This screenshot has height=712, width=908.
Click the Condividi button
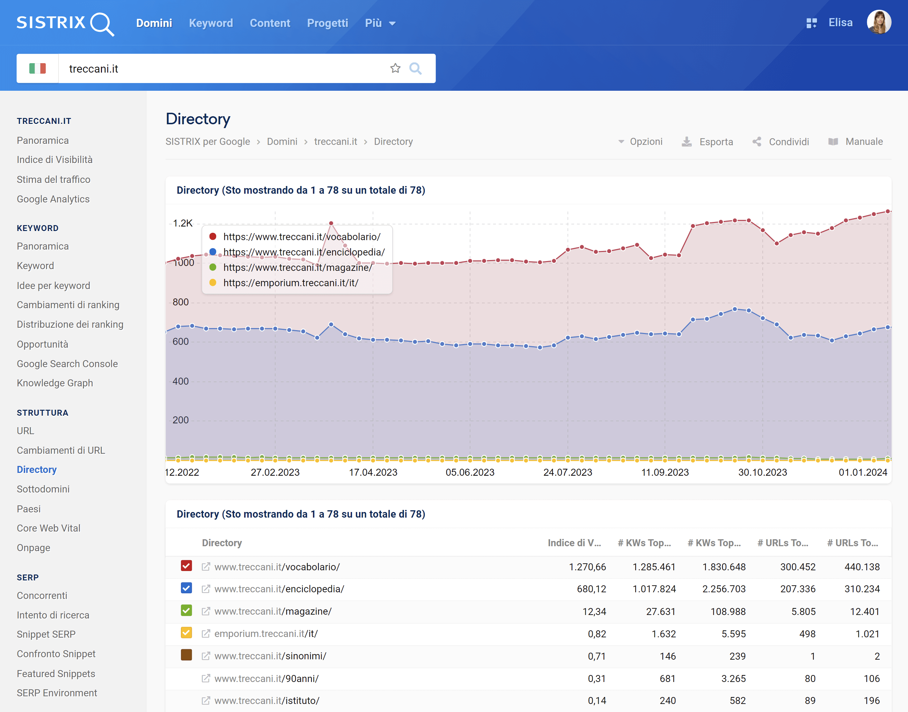[781, 142]
